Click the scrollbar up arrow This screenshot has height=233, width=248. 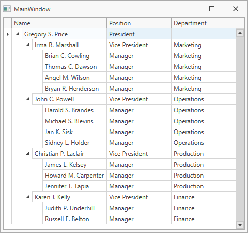pyautogui.click(x=240, y=33)
